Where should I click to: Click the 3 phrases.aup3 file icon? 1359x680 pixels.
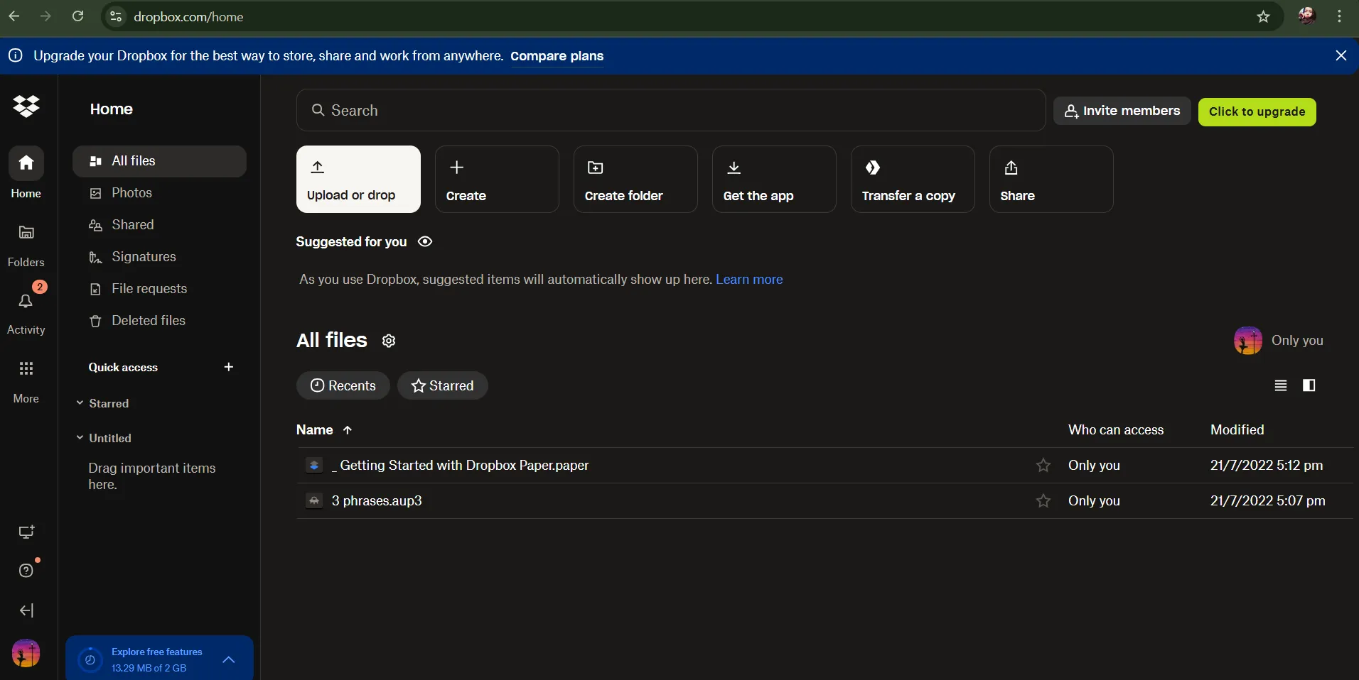[314, 501]
